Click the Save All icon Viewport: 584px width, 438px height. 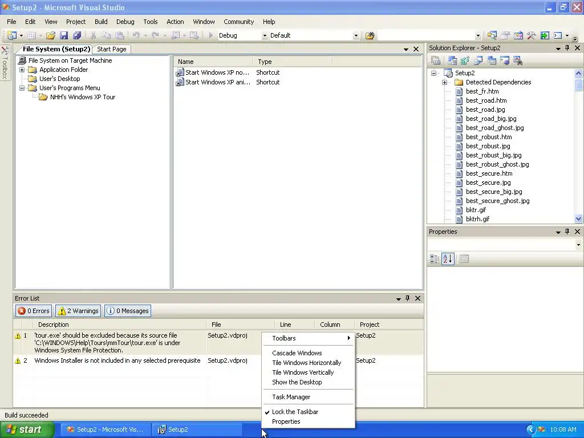pyautogui.click(x=77, y=35)
